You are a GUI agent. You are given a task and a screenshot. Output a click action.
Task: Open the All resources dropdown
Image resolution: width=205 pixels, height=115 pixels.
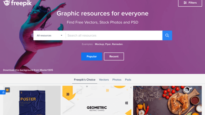49,36
